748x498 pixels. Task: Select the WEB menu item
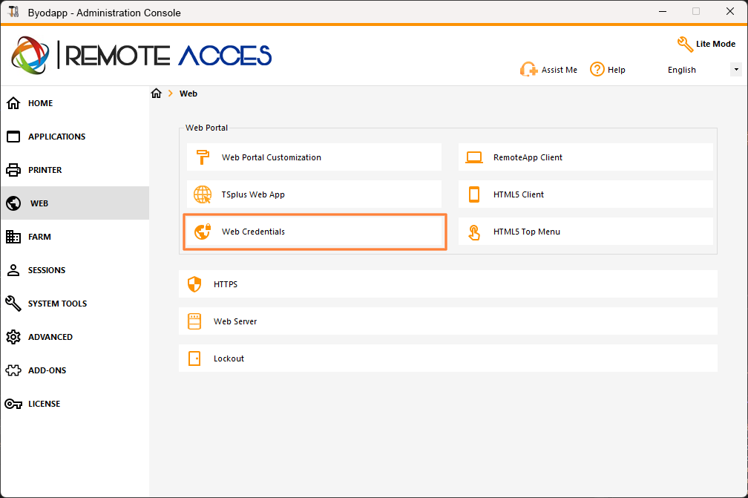75,203
